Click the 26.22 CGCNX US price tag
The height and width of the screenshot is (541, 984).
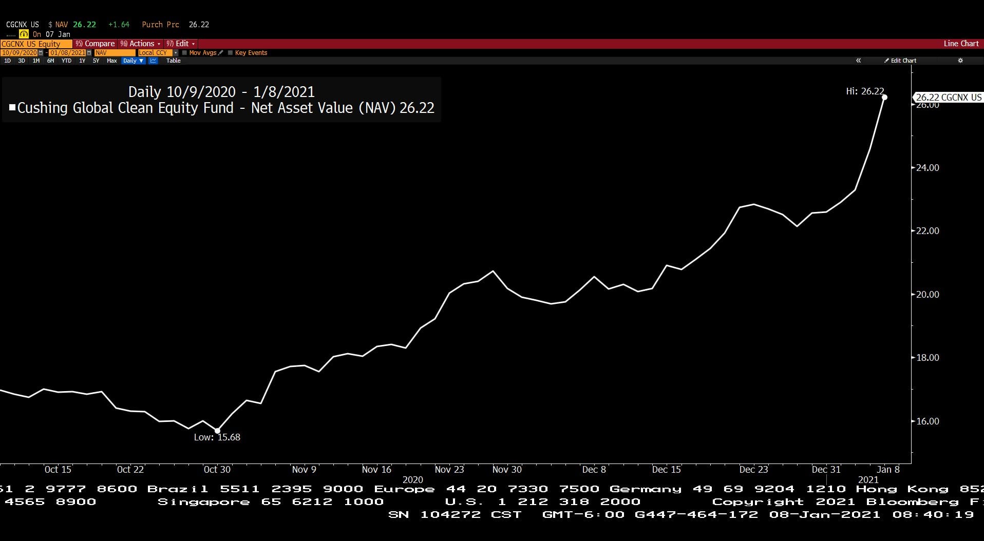948,98
